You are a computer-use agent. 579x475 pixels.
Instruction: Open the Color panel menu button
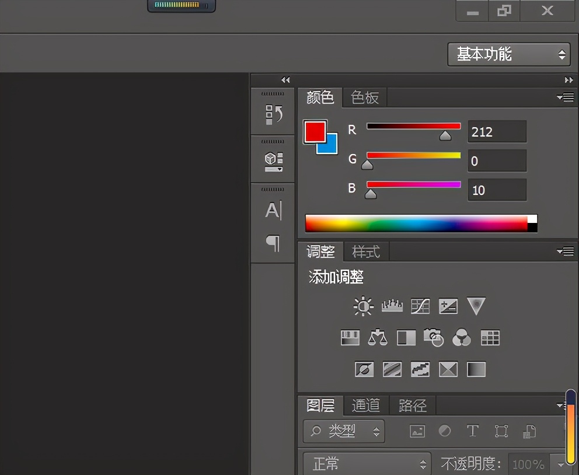pyautogui.click(x=564, y=97)
